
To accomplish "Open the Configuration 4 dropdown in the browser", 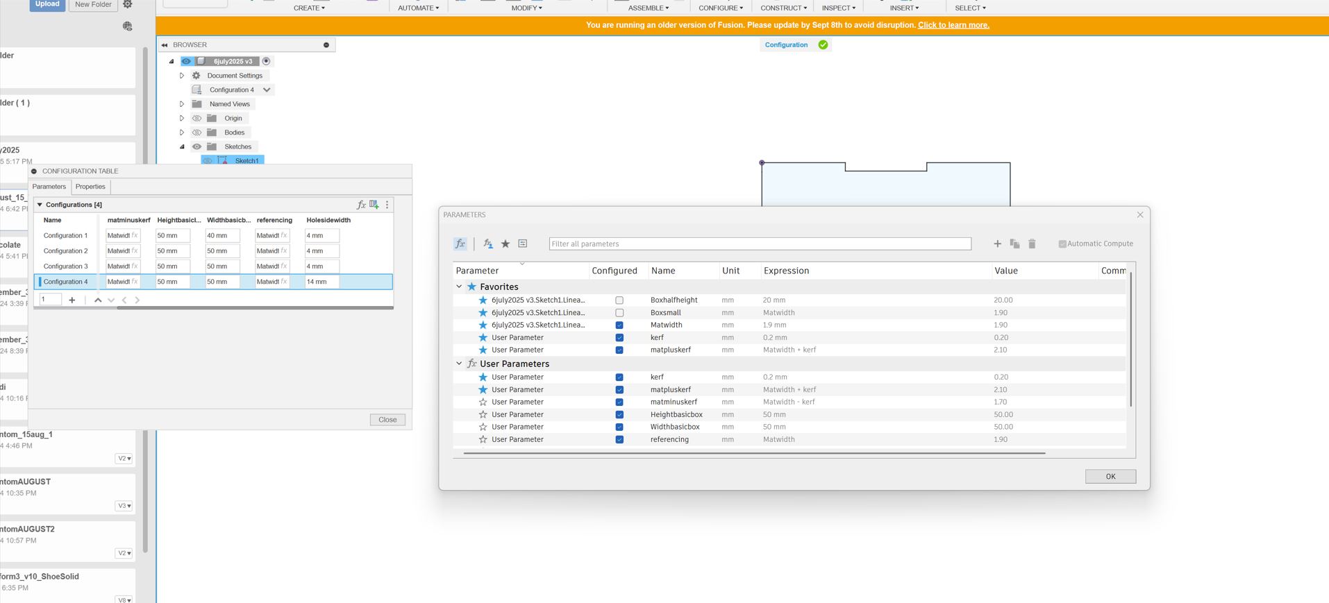I will click(x=267, y=90).
